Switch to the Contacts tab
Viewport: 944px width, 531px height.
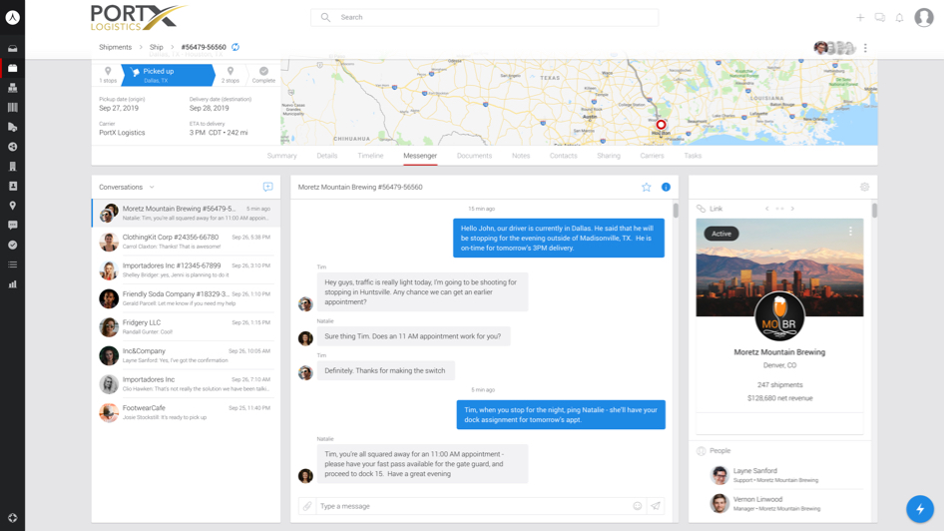coord(564,156)
